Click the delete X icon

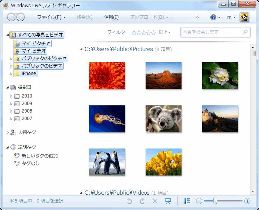155,201
